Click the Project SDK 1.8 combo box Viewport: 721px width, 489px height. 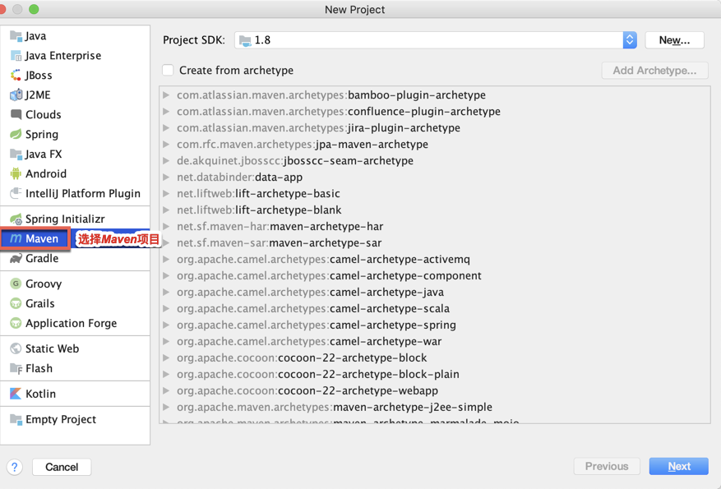[435, 40]
